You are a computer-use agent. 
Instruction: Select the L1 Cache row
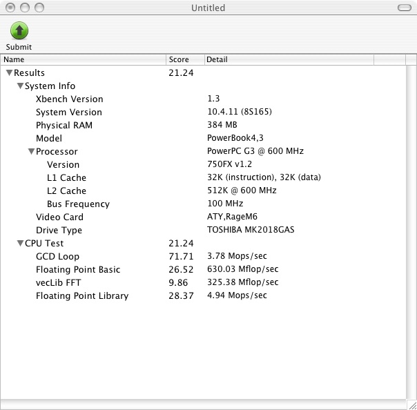point(66,178)
